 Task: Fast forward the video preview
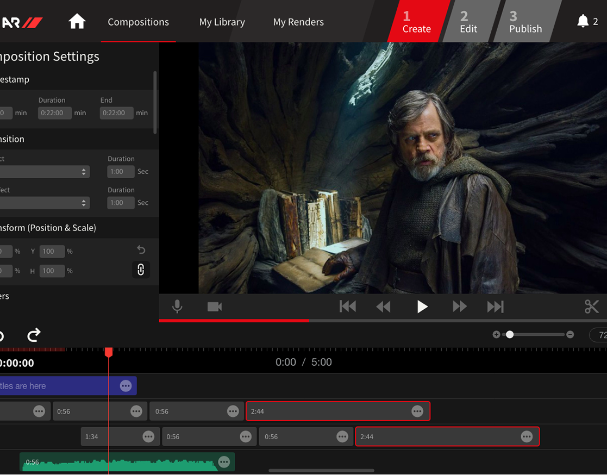coord(460,307)
